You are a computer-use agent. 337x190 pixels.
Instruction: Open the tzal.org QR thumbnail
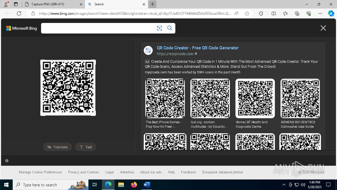pyautogui.click(x=210, y=98)
